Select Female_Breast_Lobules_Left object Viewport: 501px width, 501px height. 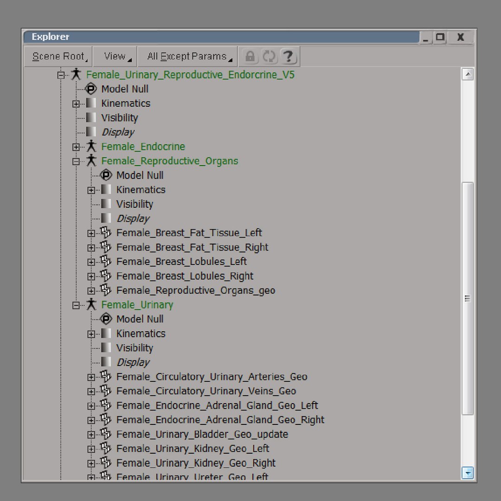pos(181,262)
